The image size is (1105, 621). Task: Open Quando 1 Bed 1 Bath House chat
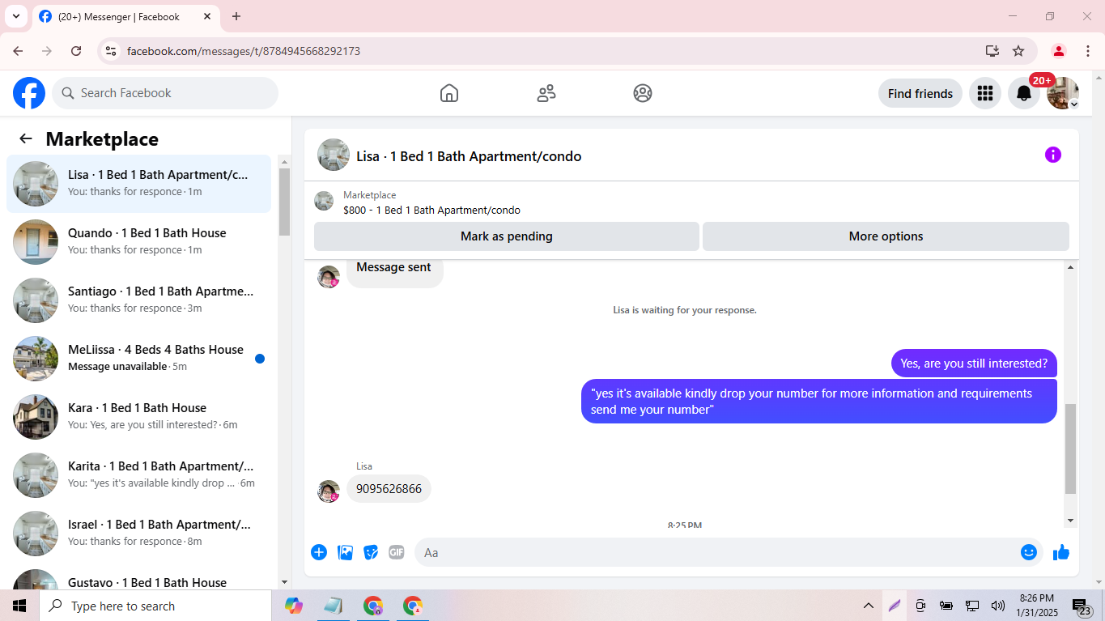139,242
